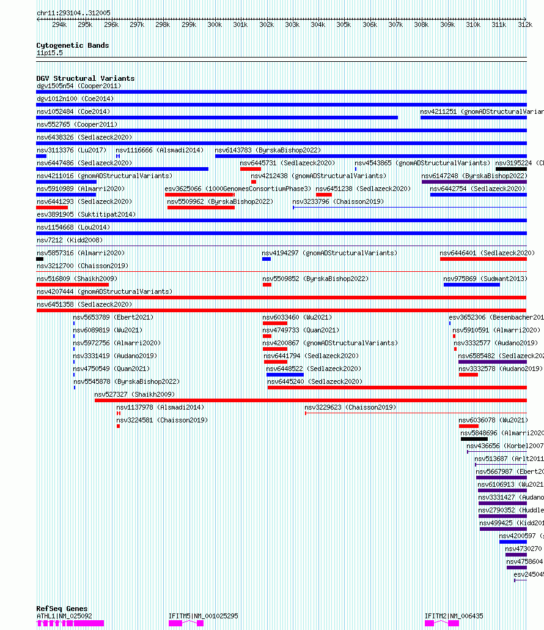Screen dimensions: 544x630
Task: Select nsv3113376 (Lu2017) variant
Action: (72, 150)
